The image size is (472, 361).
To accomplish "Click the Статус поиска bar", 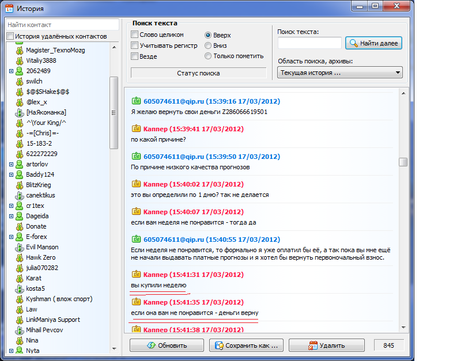I will tap(198, 73).
